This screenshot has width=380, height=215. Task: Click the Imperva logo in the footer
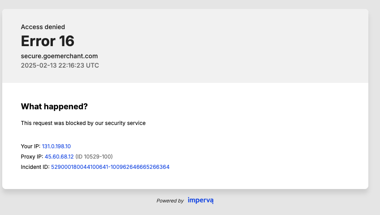[x=201, y=201]
